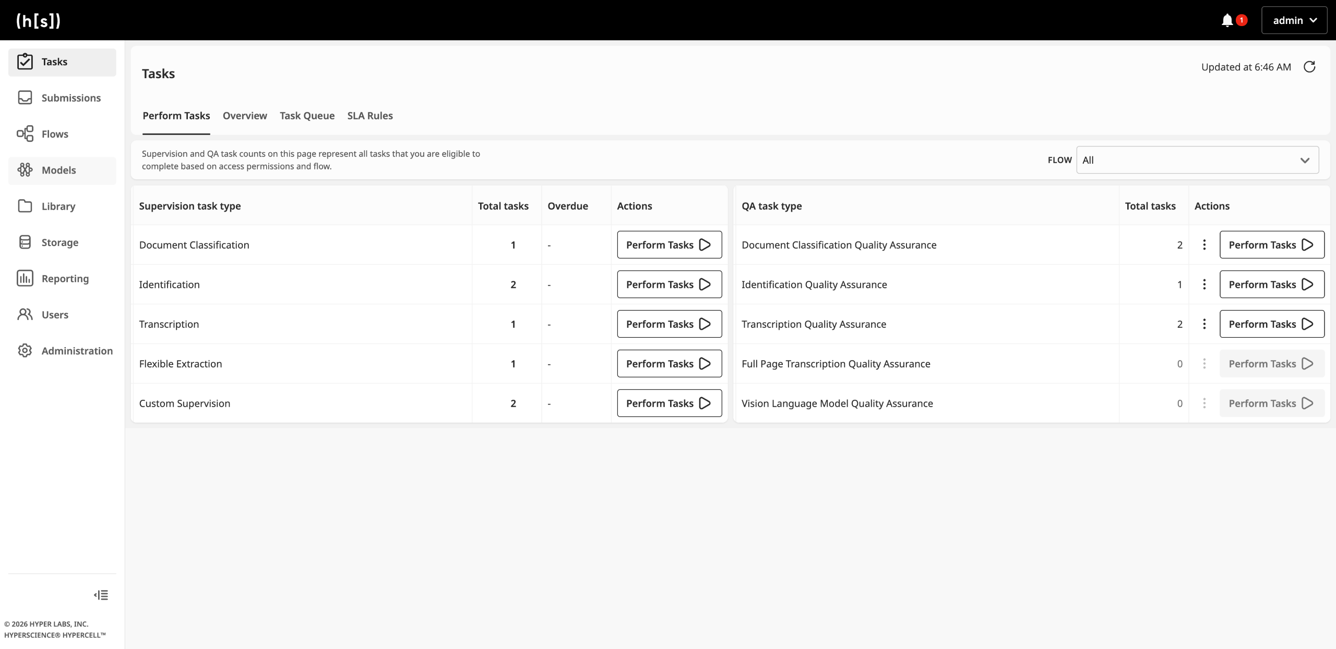Collapse the sidebar using the collapse icon
Screen dimensions: 1336x649
click(x=101, y=595)
